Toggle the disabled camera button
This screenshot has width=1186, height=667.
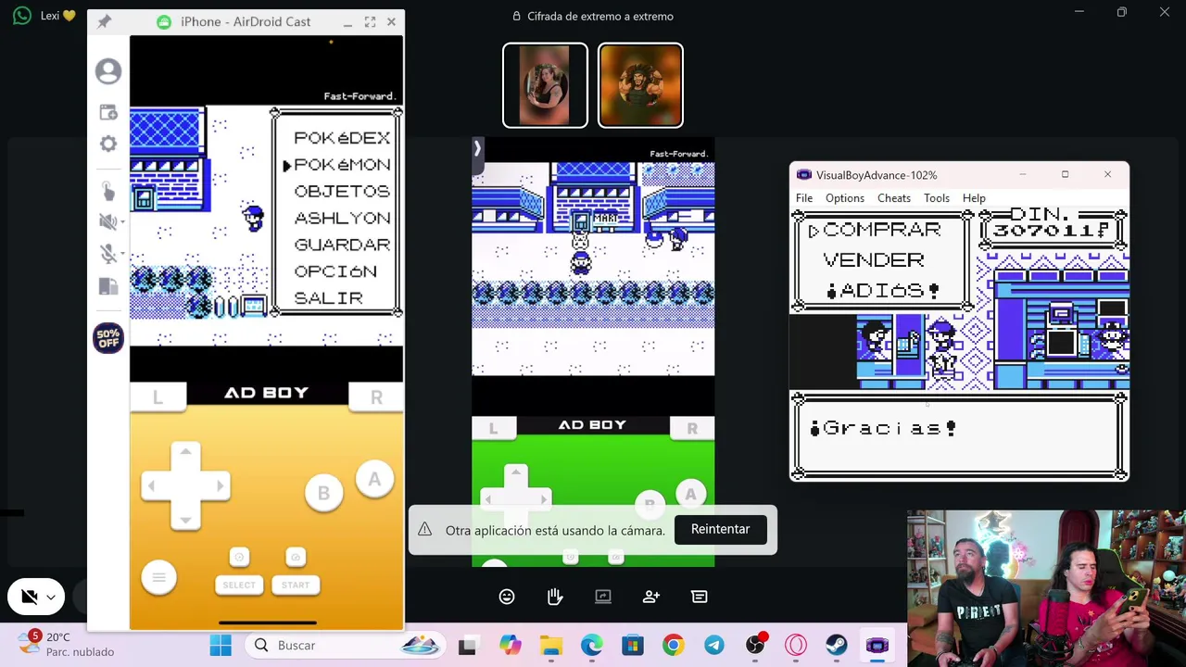click(30, 598)
